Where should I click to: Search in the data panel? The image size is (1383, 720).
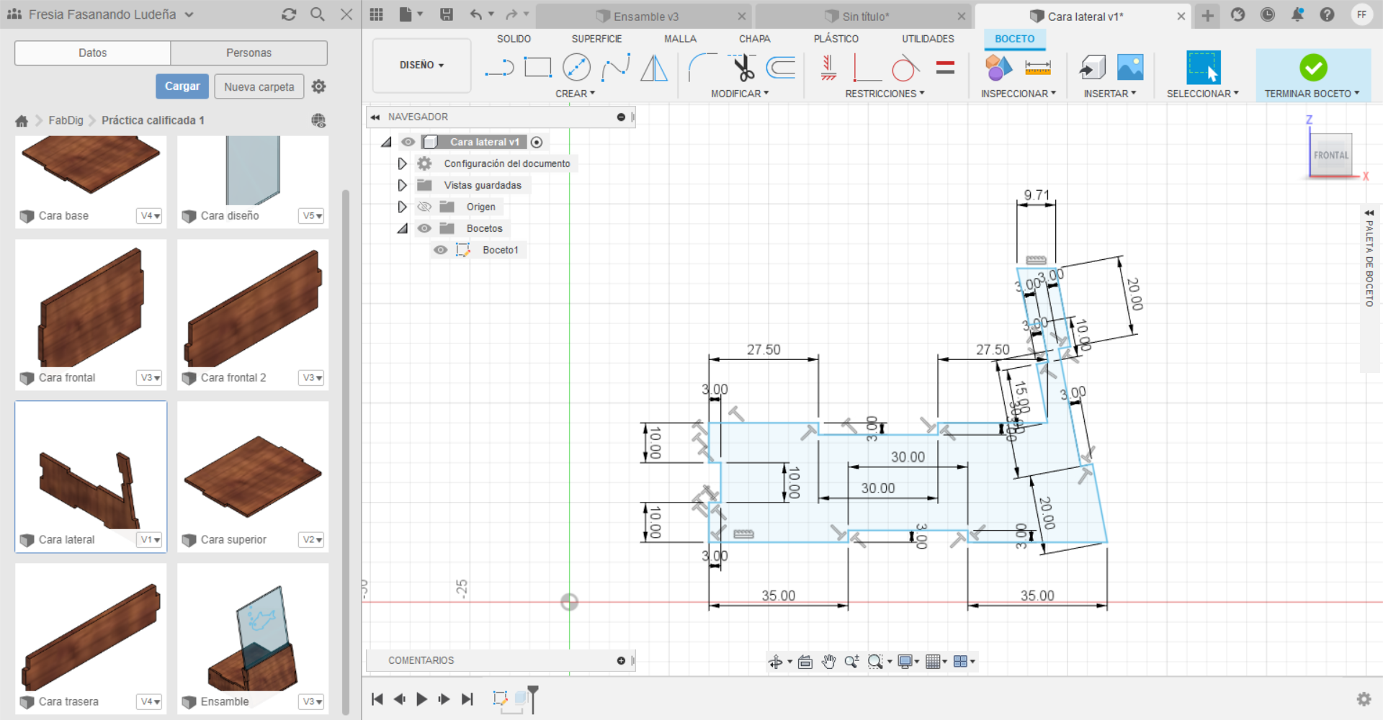pos(318,14)
